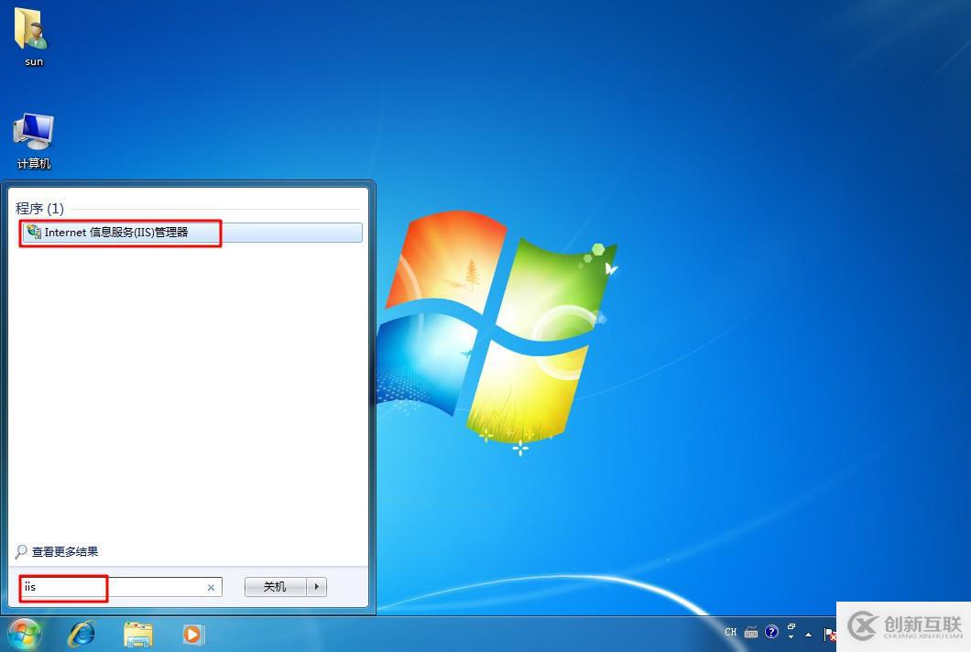Click the 程序 (1) results header
The width and height of the screenshot is (971, 652).
[39, 209]
